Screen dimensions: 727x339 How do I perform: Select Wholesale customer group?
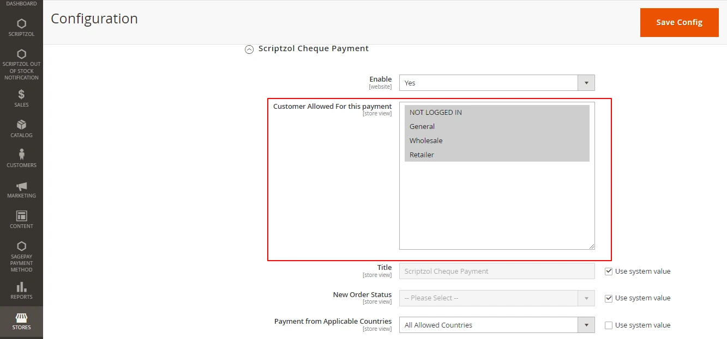pos(497,140)
